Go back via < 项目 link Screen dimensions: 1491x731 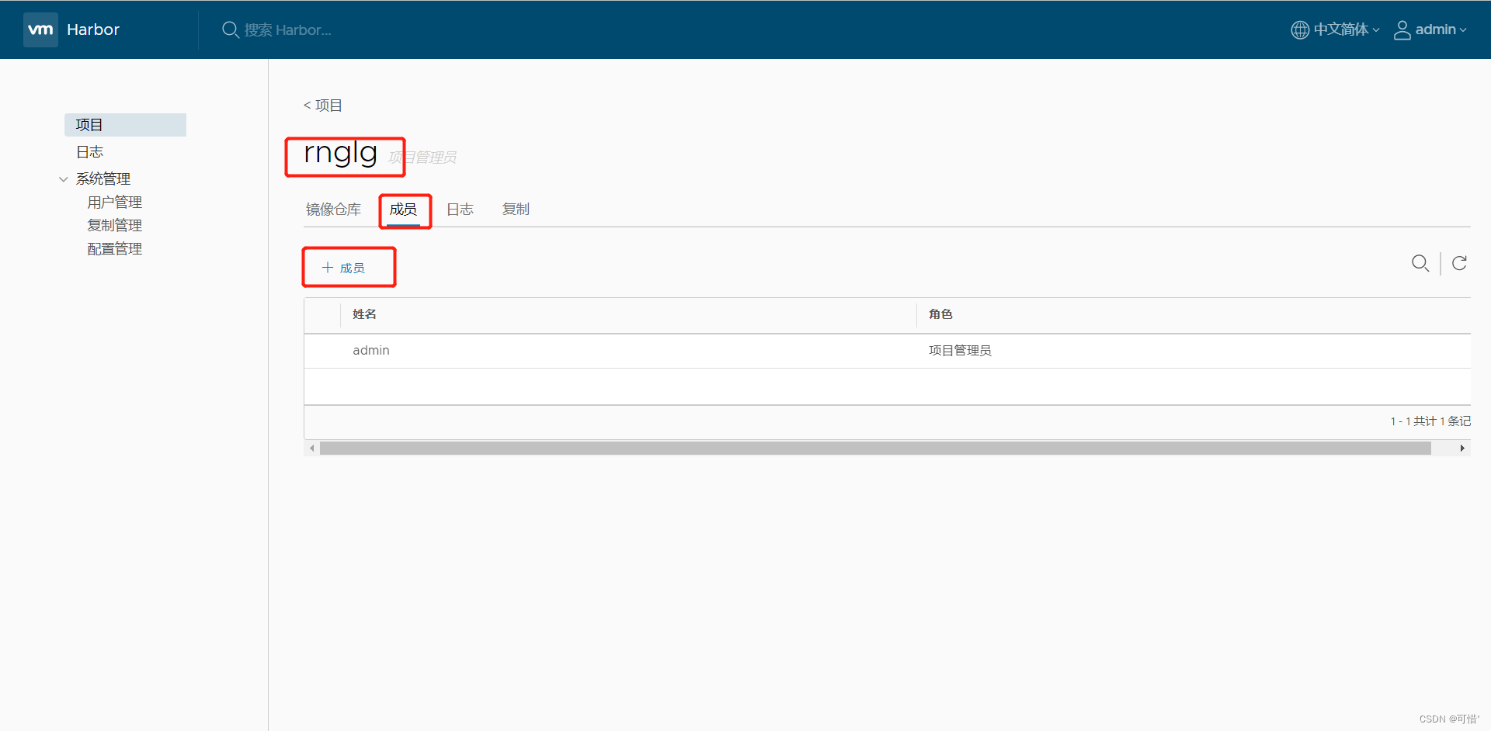coord(323,105)
